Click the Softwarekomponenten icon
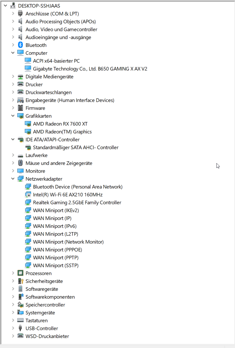 (20, 297)
